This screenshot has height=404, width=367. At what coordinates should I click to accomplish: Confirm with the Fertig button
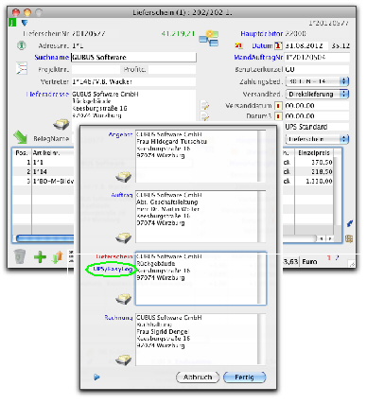pyautogui.click(x=245, y=377)
